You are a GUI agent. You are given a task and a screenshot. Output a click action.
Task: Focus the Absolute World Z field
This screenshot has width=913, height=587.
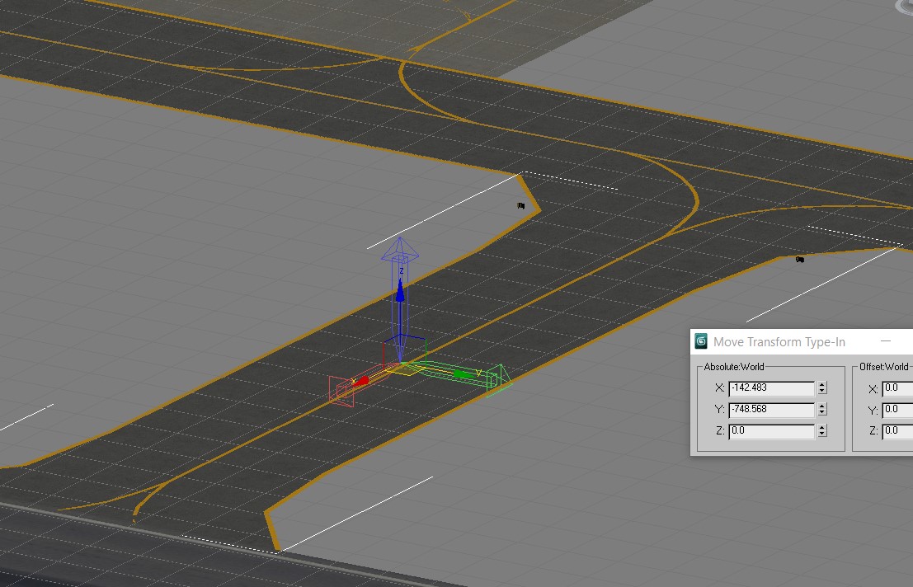771,431
